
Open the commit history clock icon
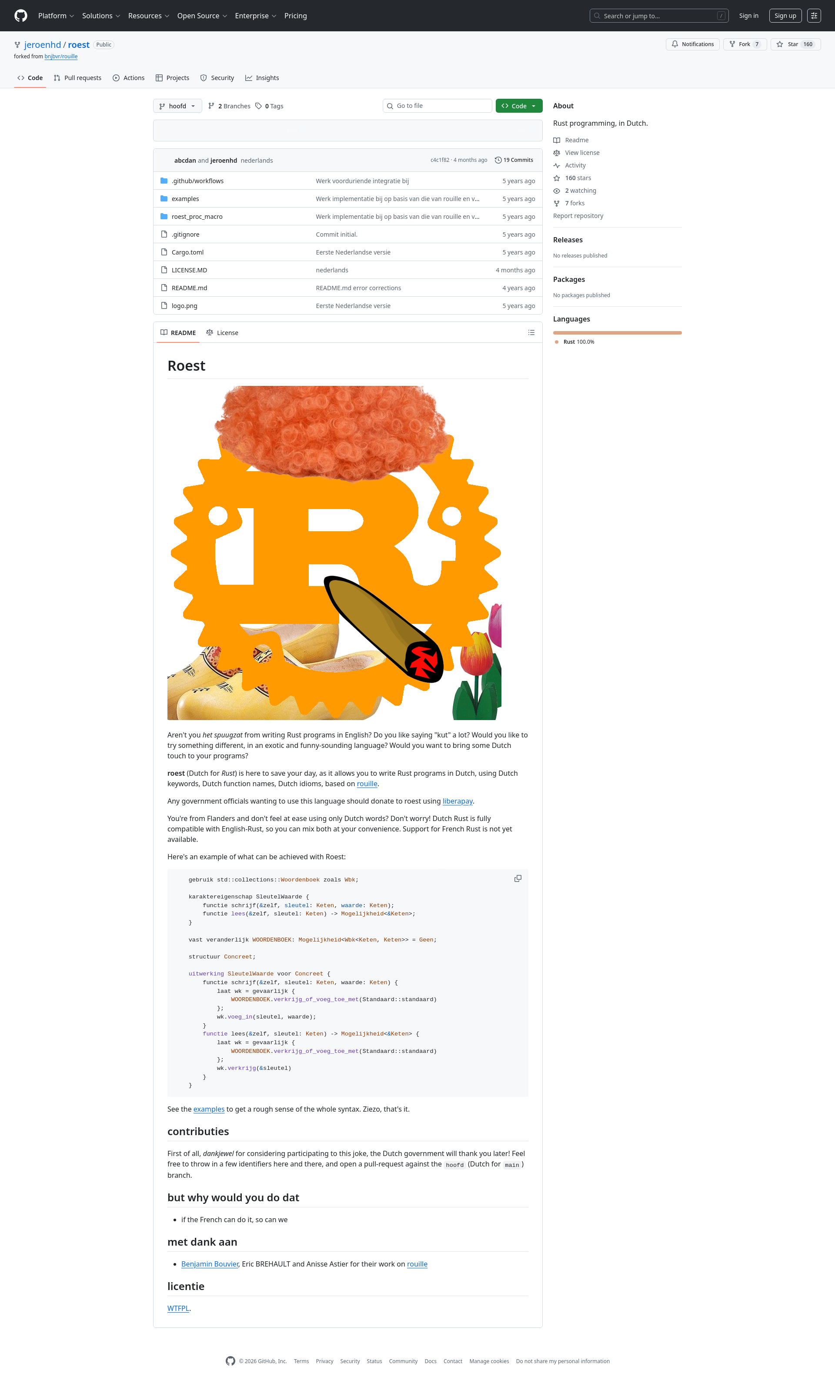click(498, 160)
